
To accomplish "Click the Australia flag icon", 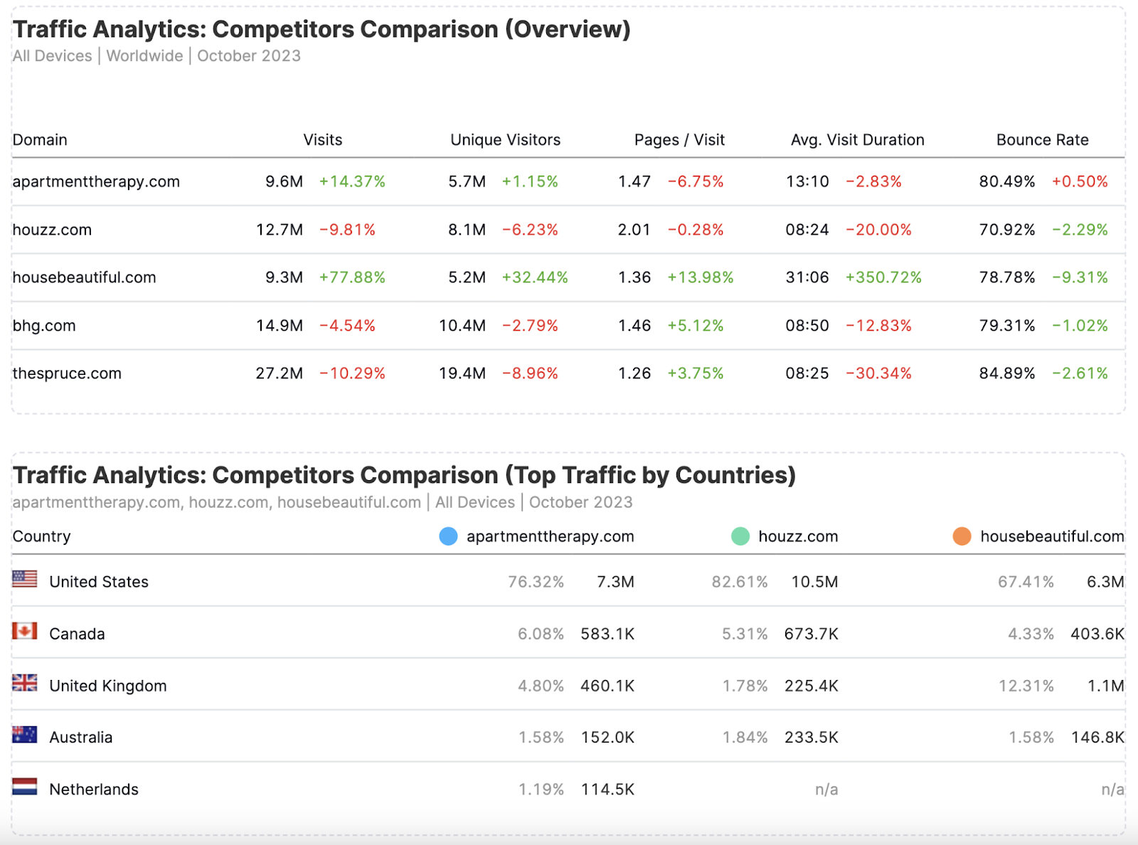I will [x=25, y=735].
